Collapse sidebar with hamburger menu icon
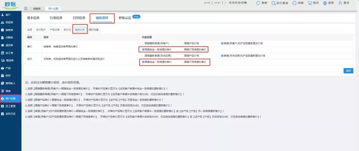 [x=26, y=8]
